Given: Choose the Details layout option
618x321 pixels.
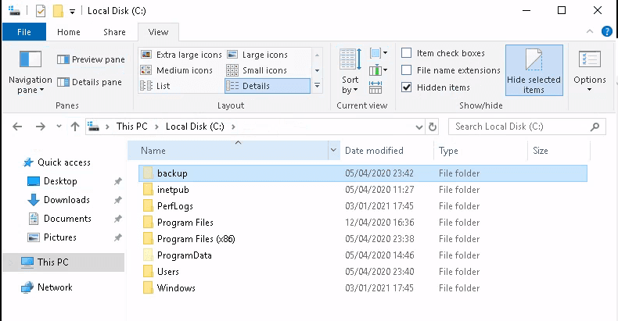Looking at the screenshot, I should 268,86.
